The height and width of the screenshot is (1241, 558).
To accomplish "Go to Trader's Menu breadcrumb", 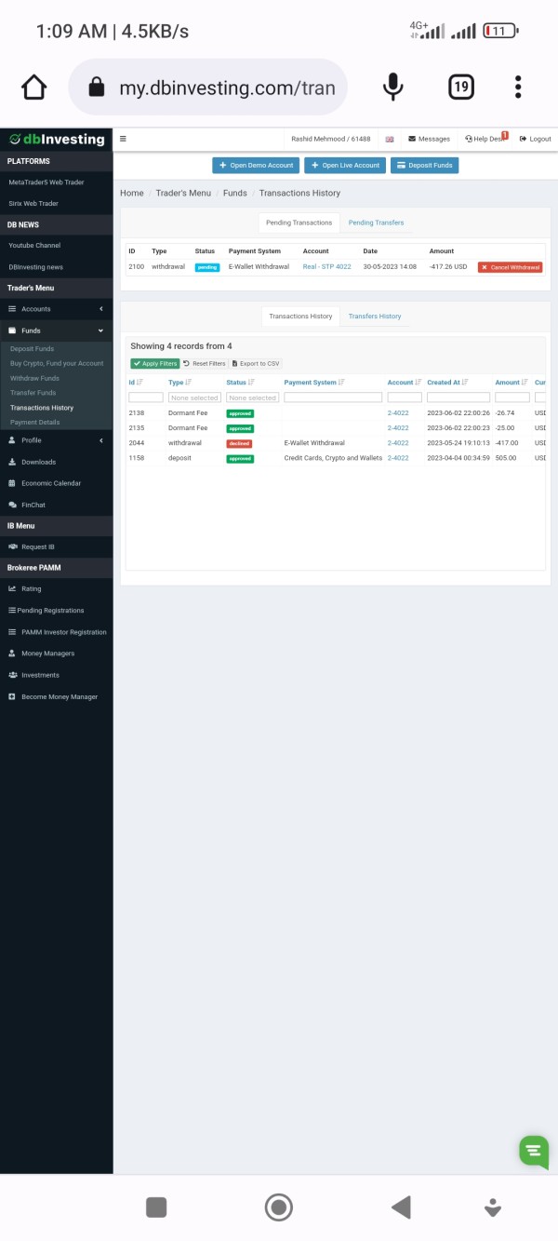I will click(183, 193).
